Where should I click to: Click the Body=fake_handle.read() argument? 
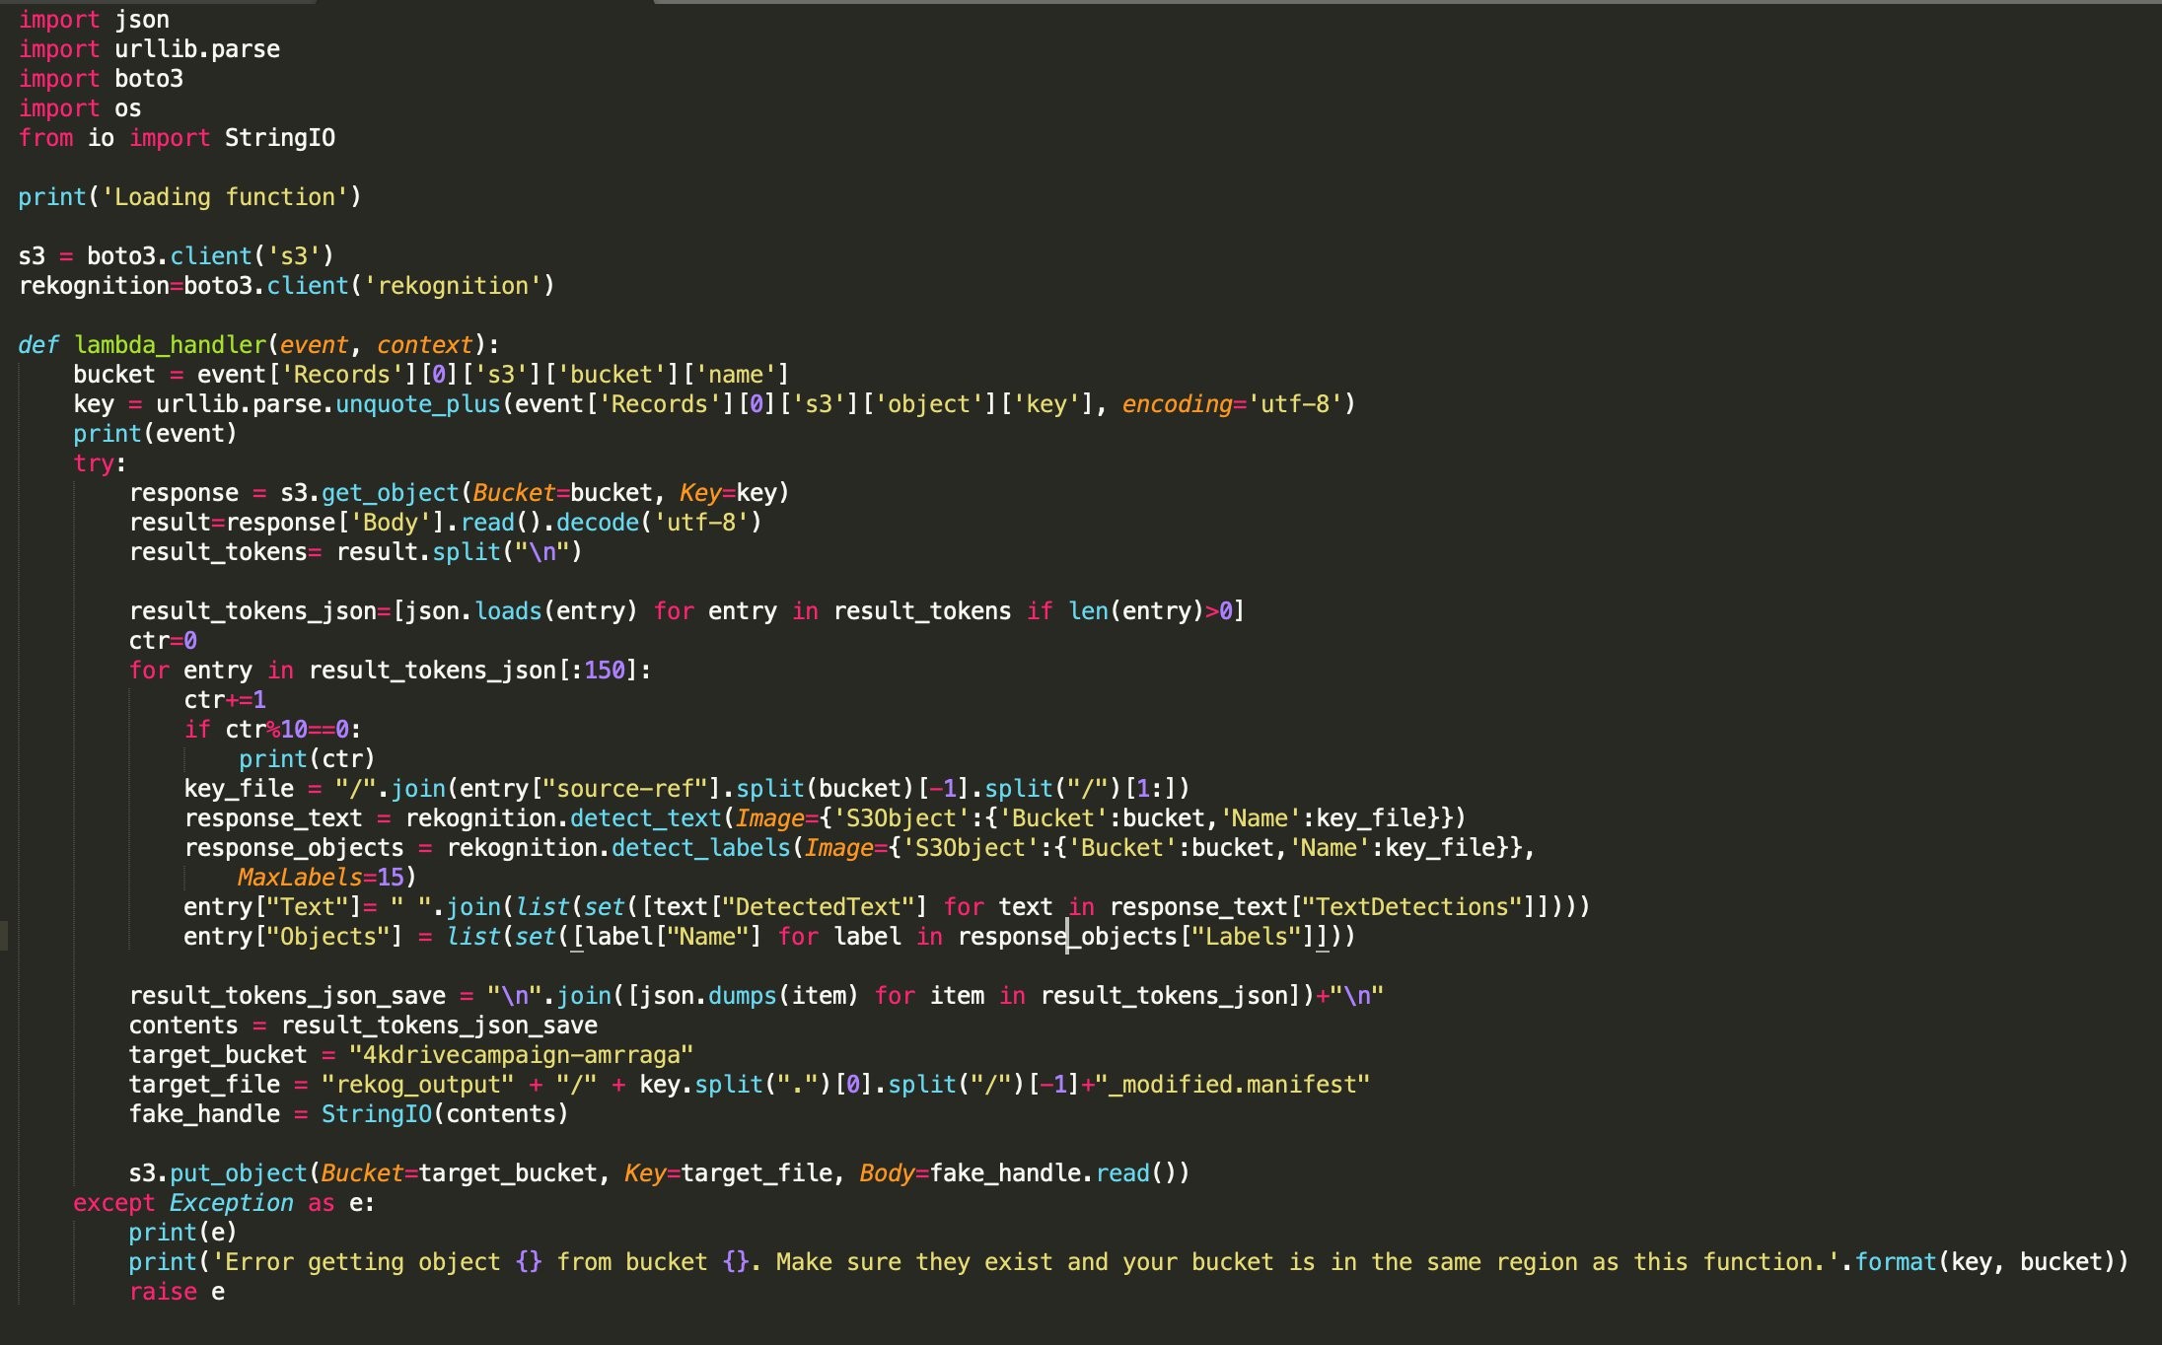[1018, 1173]
